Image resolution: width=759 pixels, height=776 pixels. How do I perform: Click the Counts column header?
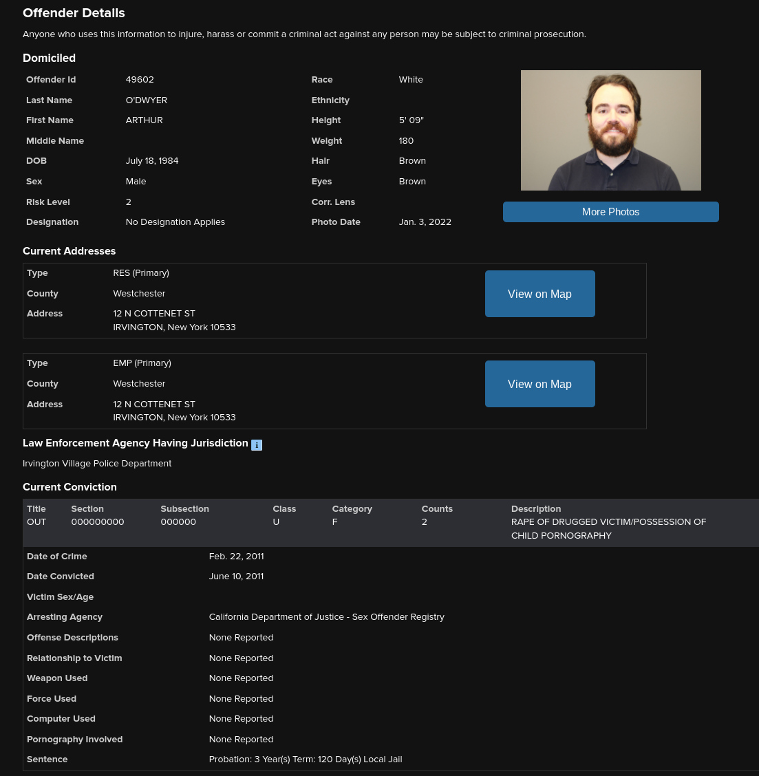(x=437, y=509)
